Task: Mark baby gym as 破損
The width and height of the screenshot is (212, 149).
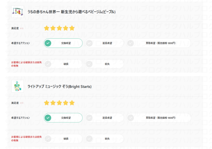Action: click(x=63, y=64)
